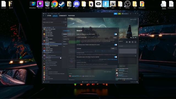Screen dimensions: 176x99
Task: Open Discord desktop shortcut
Action: click(x=76, y=4)
